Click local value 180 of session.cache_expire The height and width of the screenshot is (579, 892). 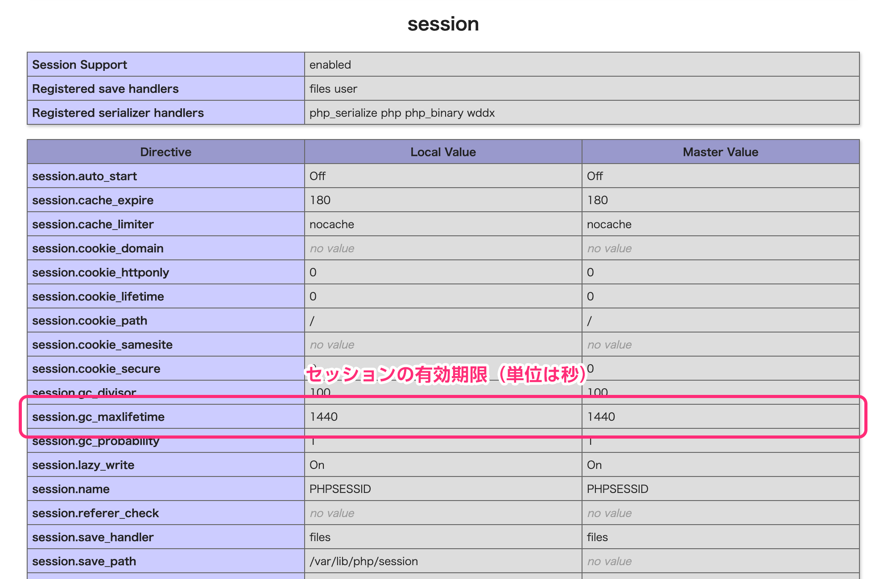pyautogui.click(x=320, y=200)
